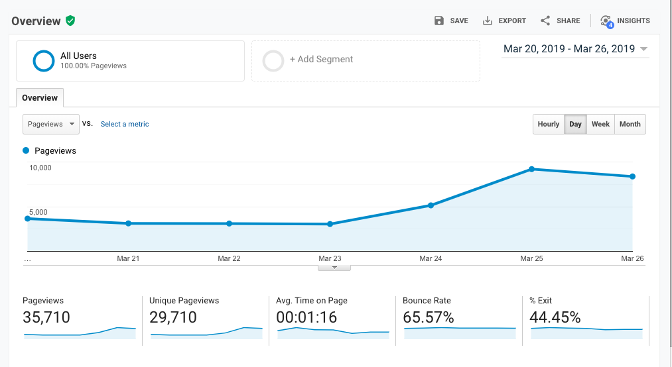Switch chart granularity to Month
672x367 pixels.
[x=630, y=124]
